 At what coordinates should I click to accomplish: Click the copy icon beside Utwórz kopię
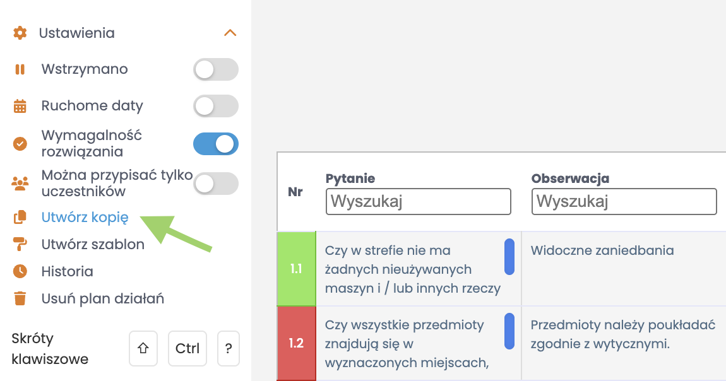20,218
